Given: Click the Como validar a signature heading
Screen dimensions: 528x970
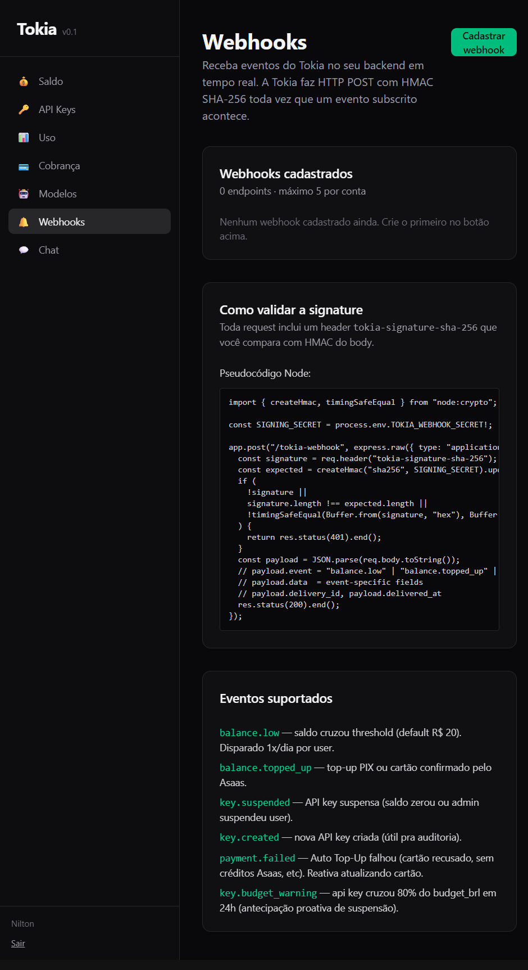Looking at the screenshot, I should pos(291,310).
